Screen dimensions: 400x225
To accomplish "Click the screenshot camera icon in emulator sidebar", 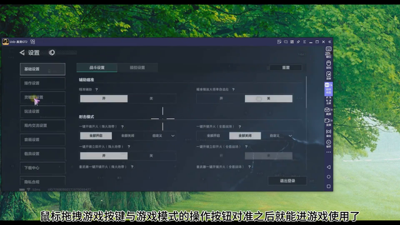I will pos(328,111).
